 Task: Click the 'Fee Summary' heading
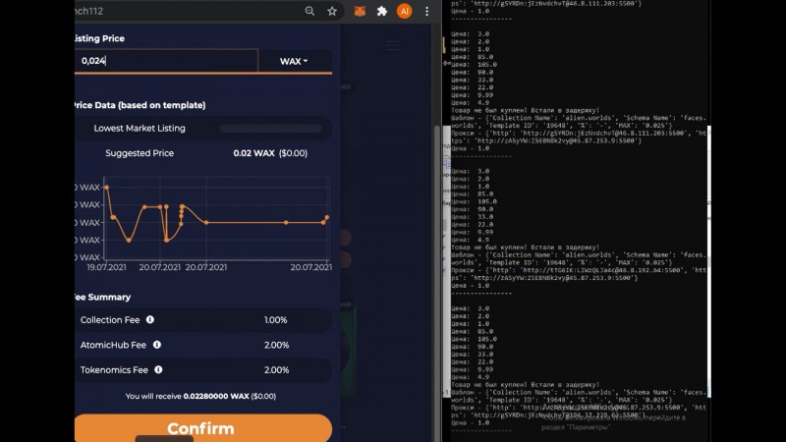pos(103,298)
